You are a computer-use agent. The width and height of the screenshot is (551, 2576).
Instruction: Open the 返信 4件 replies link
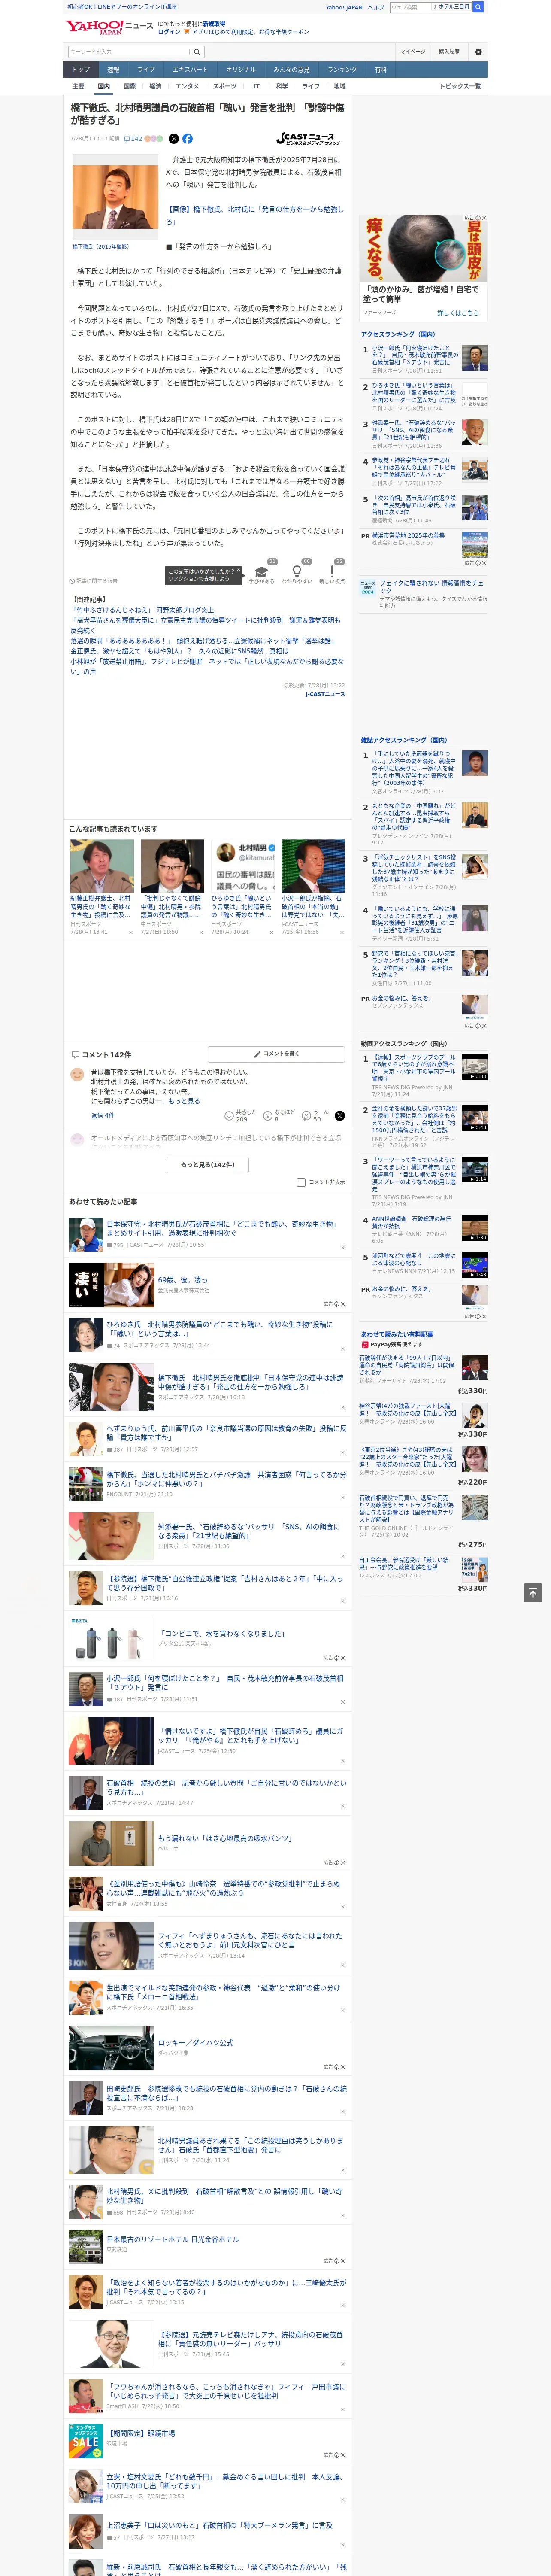[x=102, y=1115]
